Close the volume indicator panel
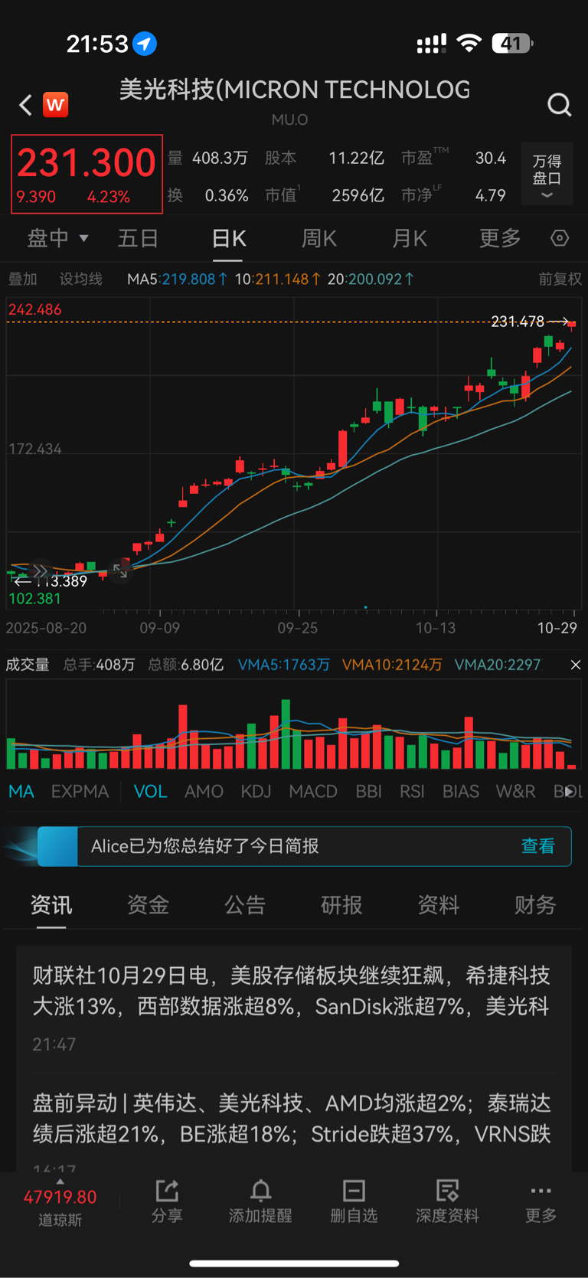The image size is (588, 1278). coord(576,665)
